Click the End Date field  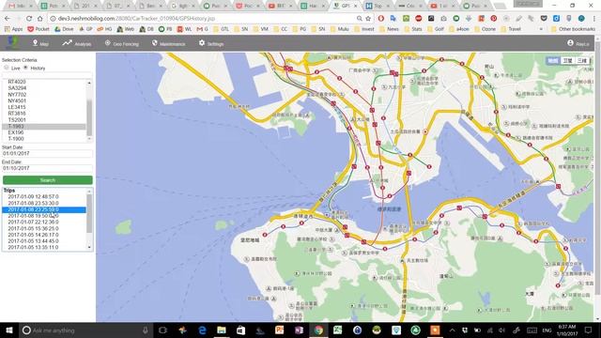pos(47,168)
